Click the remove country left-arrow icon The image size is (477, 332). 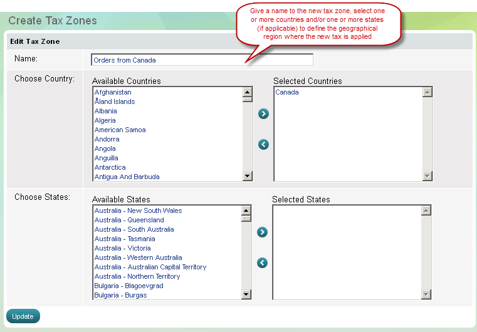tap(263, 145)
